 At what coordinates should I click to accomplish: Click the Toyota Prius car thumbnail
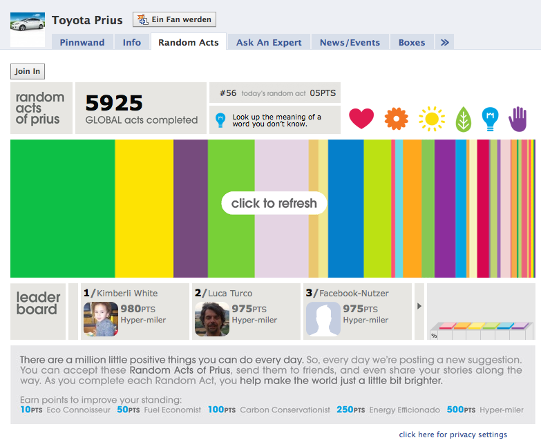tap(28, 26)
